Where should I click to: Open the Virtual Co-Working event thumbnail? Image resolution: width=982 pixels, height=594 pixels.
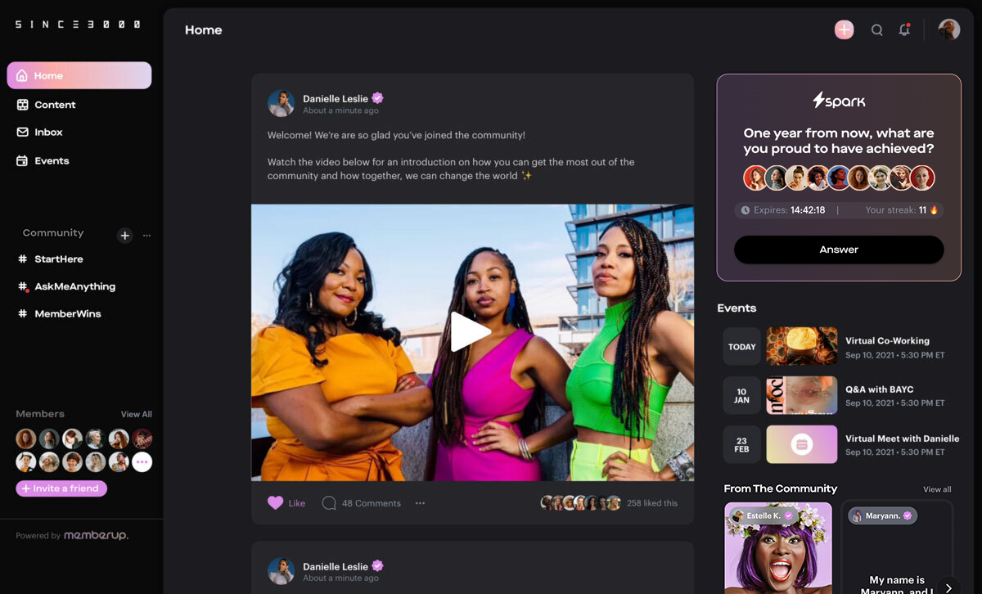click(801, 346)
